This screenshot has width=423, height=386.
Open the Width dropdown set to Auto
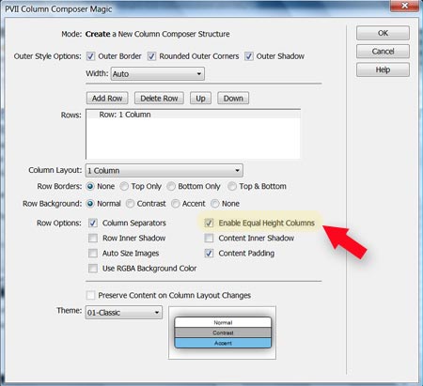(157, 74)
